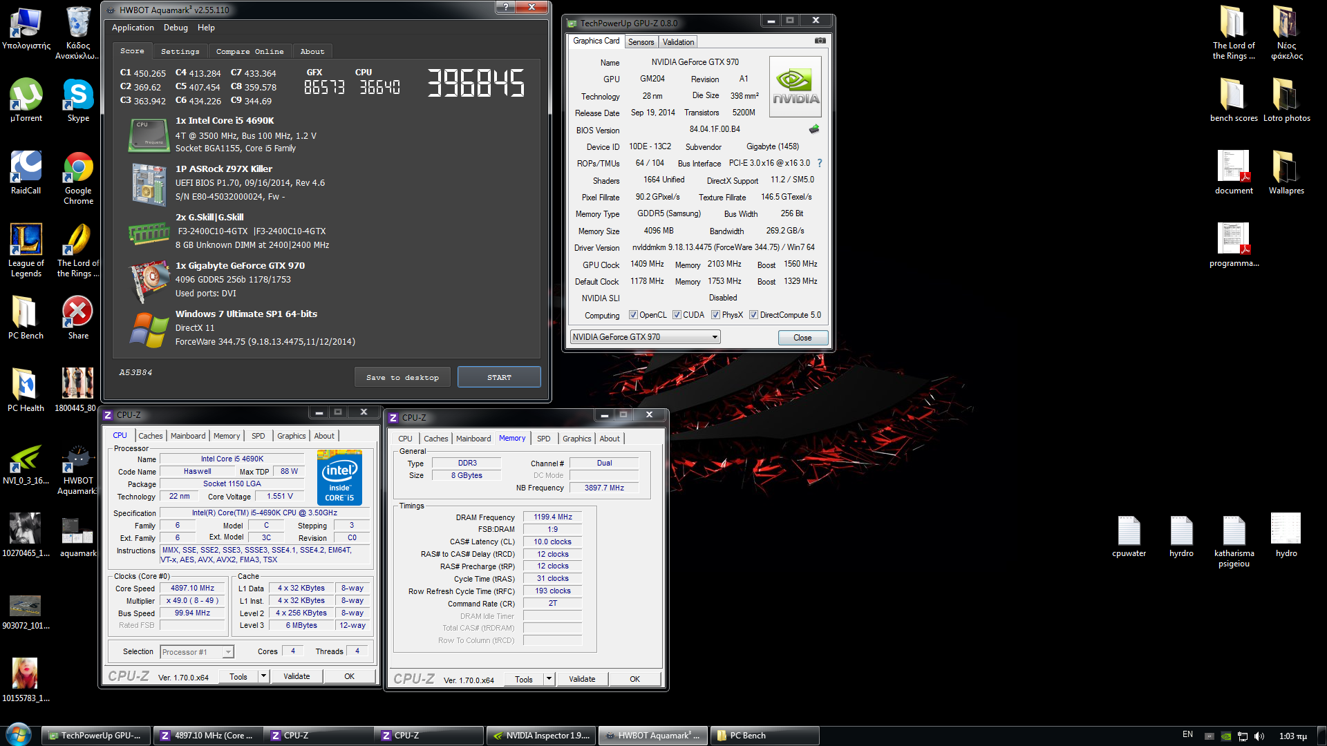Switch to Compare Online tab
The height and width of the screenshot is (746, 1327).
tap(250, 51)
